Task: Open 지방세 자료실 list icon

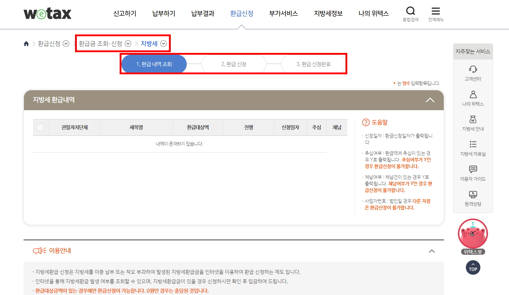Action: click(473, 144)
